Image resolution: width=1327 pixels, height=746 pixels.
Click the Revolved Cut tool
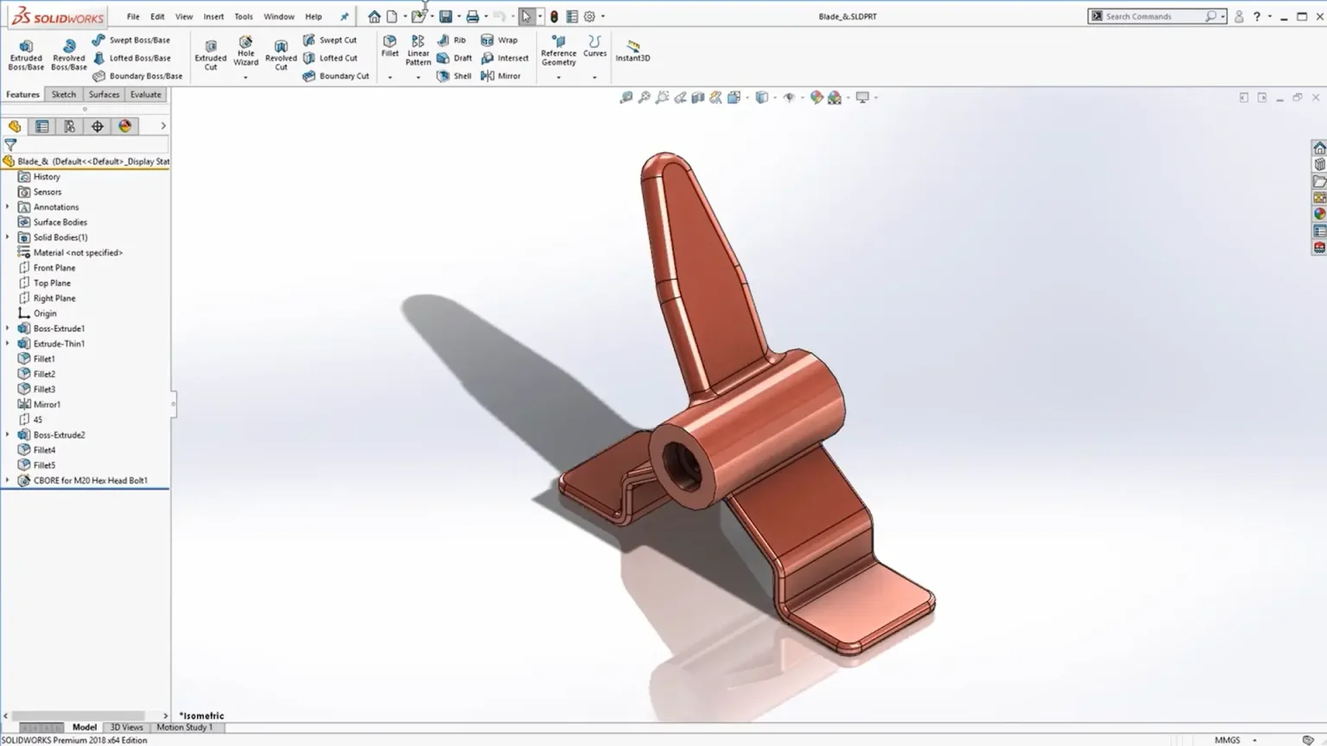pos(281,54)
